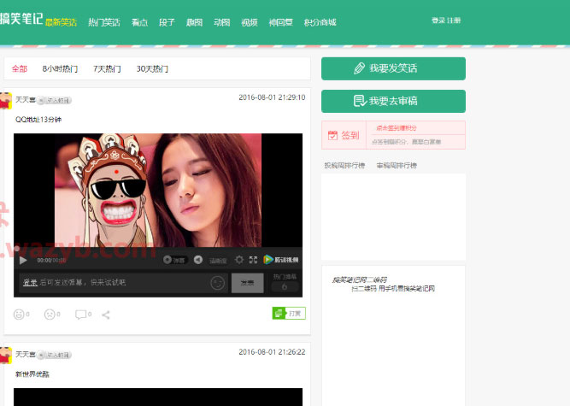
Task: Open comments via speech bubble icon
Action: click(80, 315)
